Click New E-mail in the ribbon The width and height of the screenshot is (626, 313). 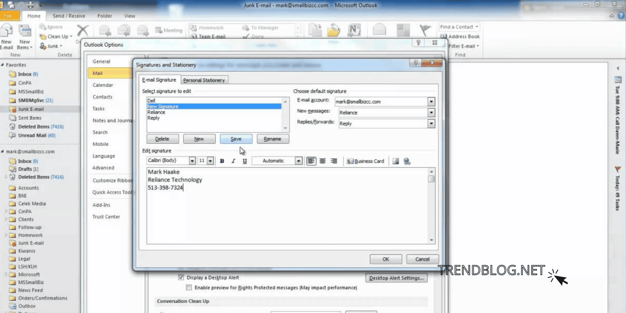(x=7, y=37)
